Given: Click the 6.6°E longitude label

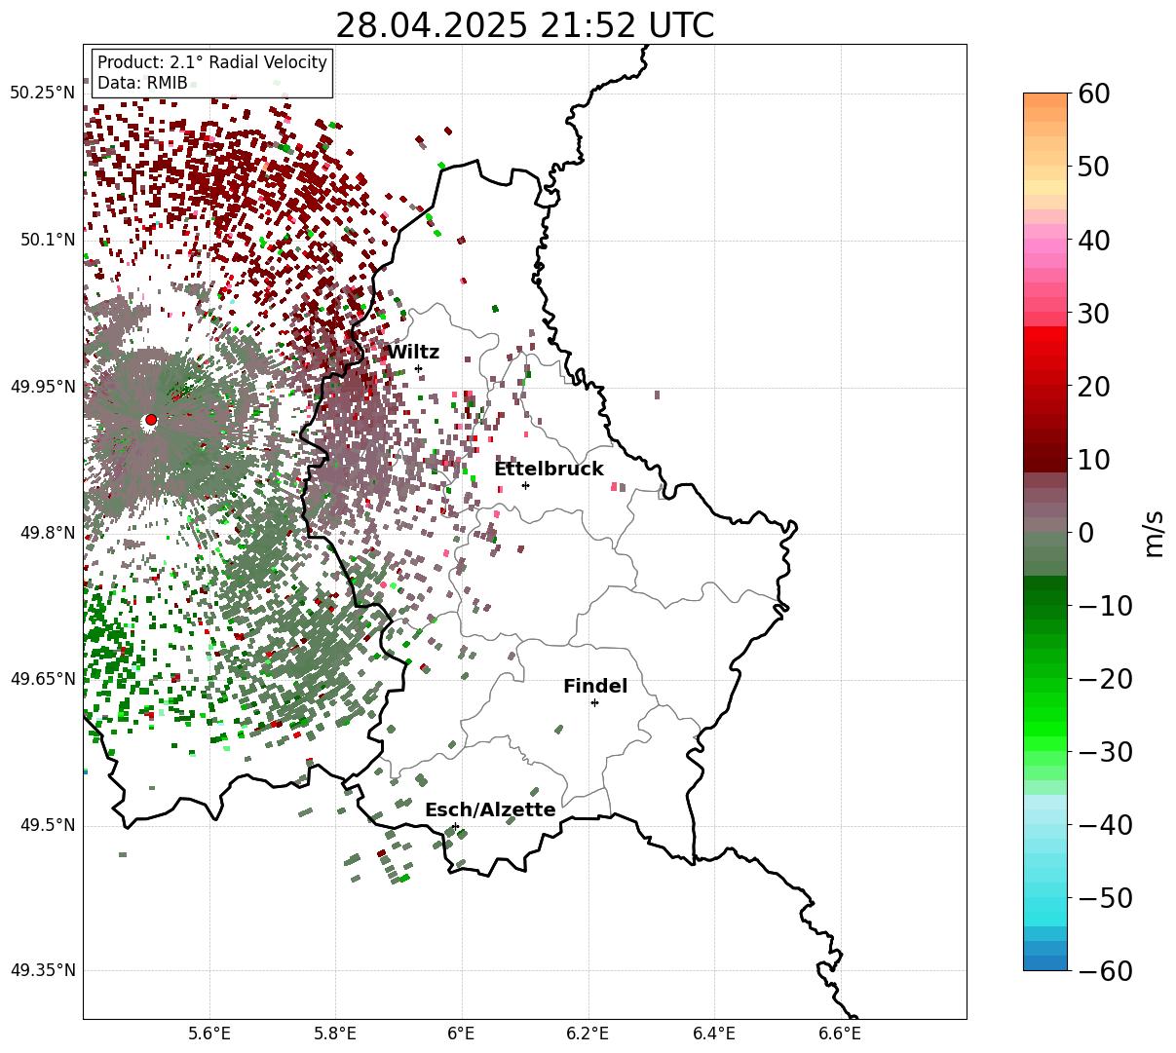Looking at the screenshot, I should 840,1033.
